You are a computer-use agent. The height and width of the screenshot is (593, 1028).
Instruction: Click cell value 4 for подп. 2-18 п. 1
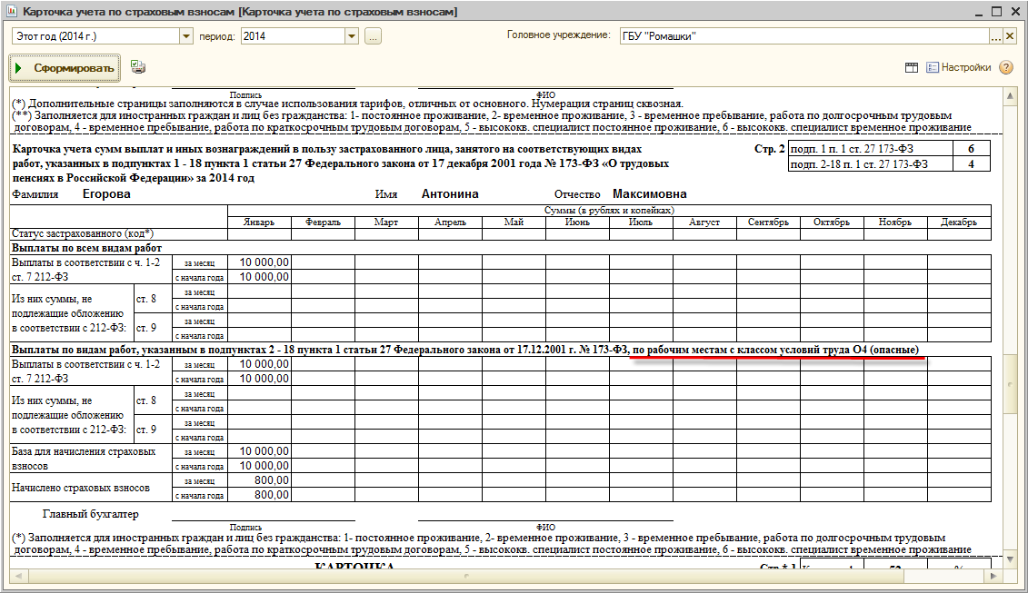971,163
